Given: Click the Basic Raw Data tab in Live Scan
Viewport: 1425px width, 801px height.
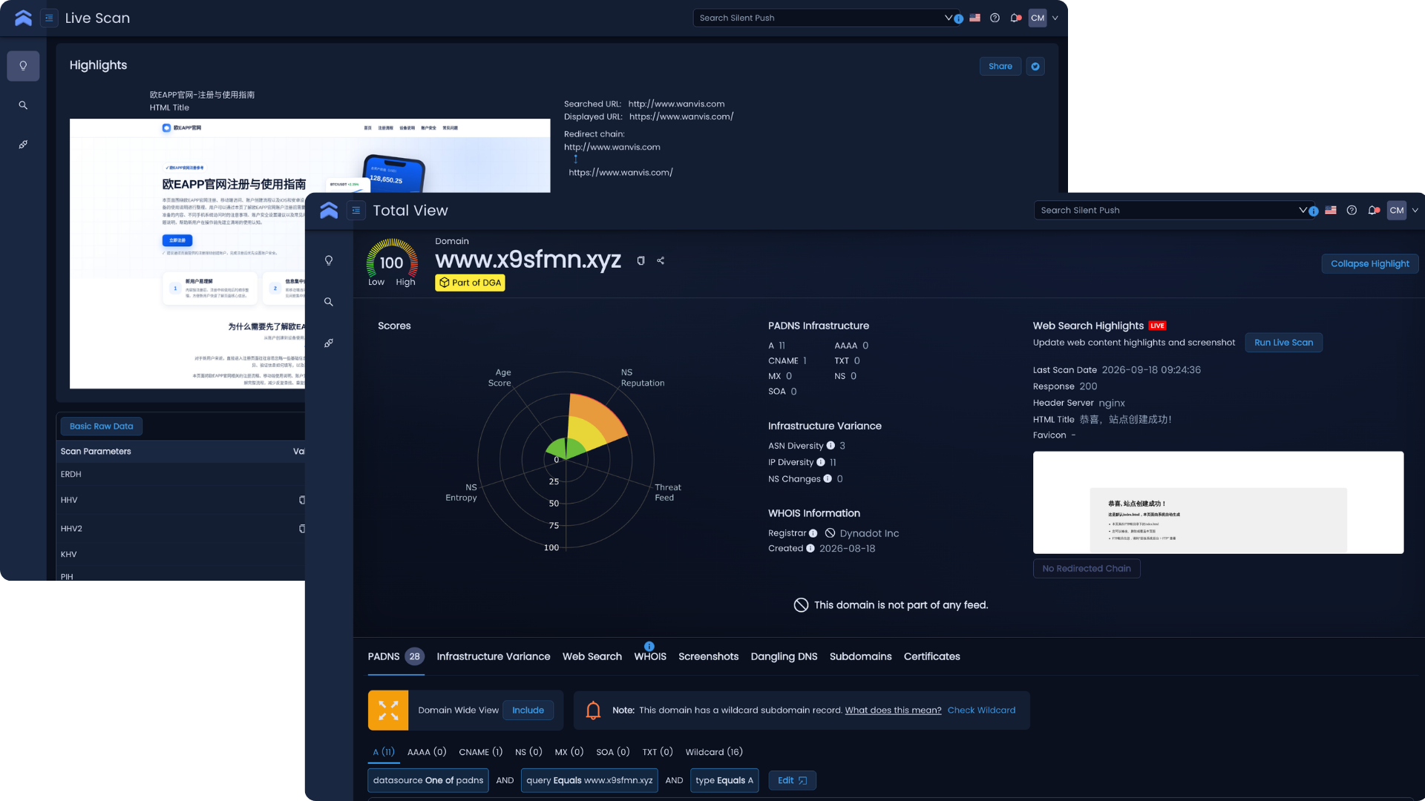Looking at the screenshot, I should pyautogui.click(x=102, y=426).
